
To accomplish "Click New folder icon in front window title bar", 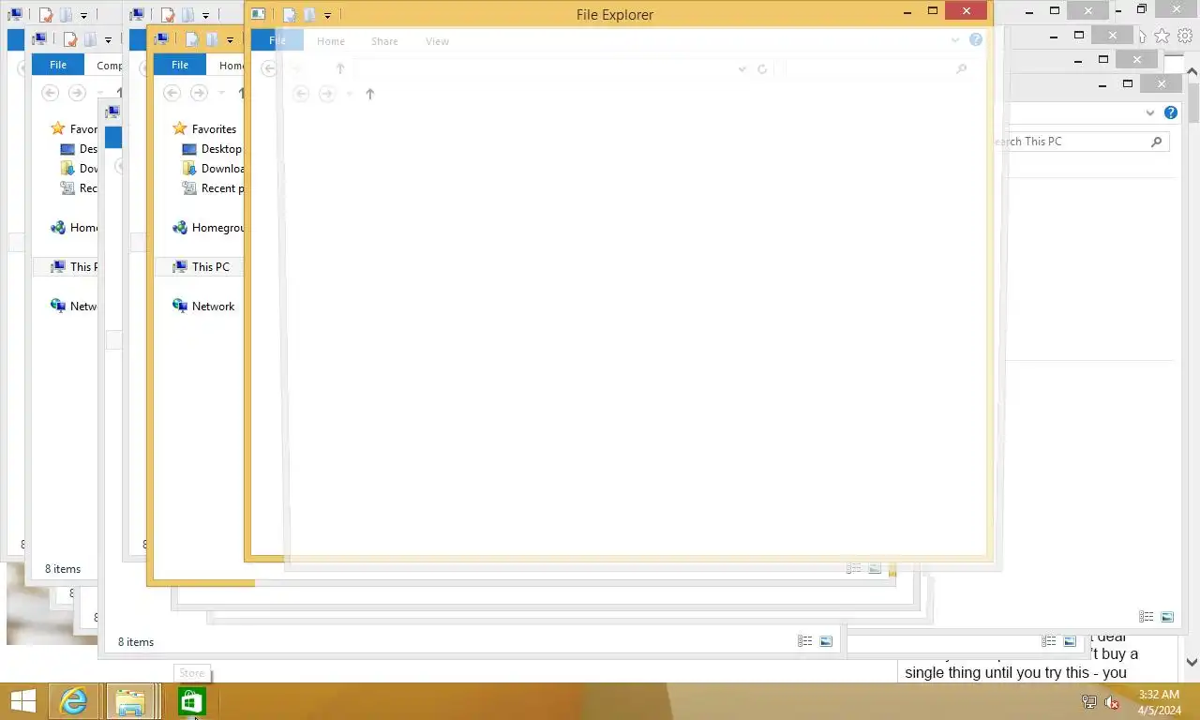I will [310, 14].
